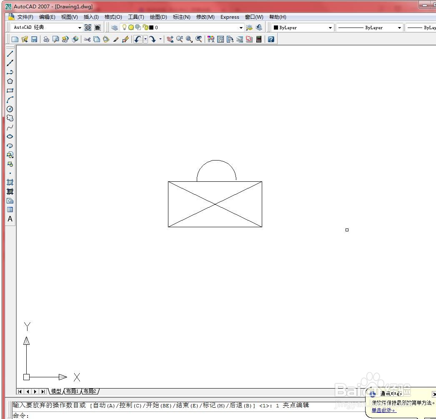This screenshot has width=436, height=419.
Task: Undo the last action
Action: click(x=138, y=40)
